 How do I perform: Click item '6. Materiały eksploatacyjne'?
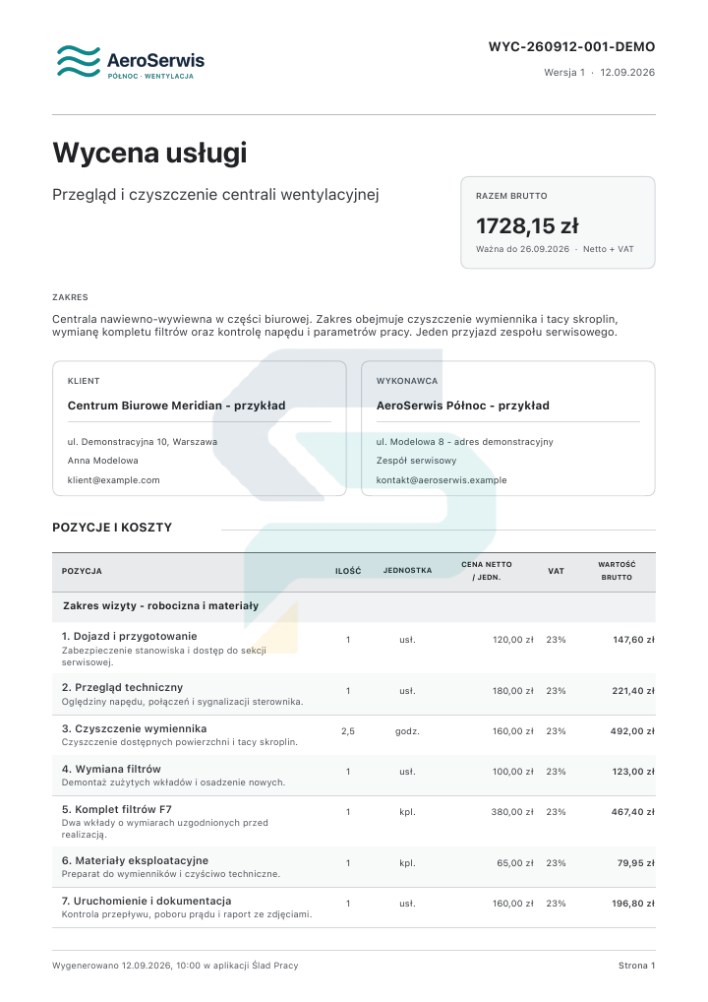click(136, 860)
